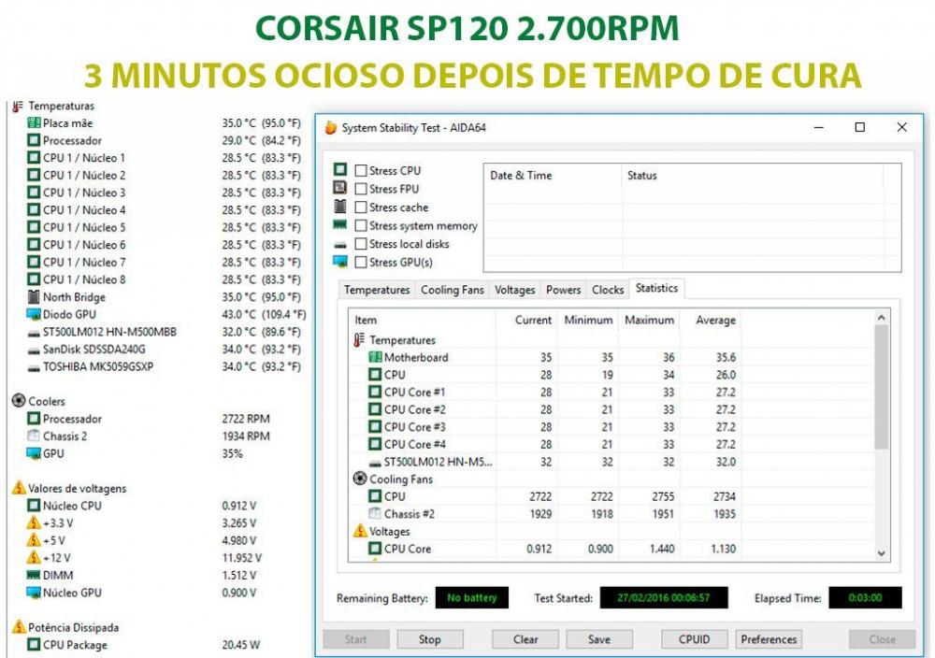This screenshot has height=658, width=935.
Task: Tick the Stress FPU checkbox
Action: pyautogui.click(x=361, y=189)
